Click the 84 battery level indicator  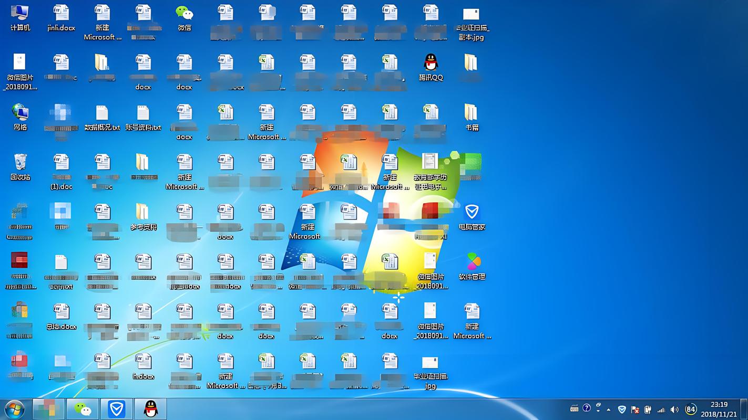691,408
